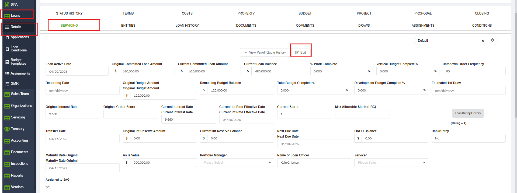Click the Vendors sidebar icon
This screenshot has width=517, height=193.
[x=7, y=187]
